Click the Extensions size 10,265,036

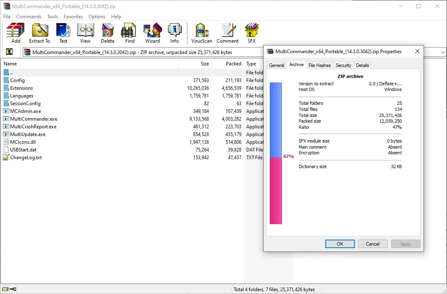198,88
